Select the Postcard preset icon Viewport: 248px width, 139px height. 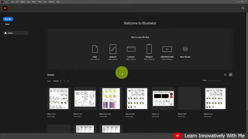(x=113, y=49)
